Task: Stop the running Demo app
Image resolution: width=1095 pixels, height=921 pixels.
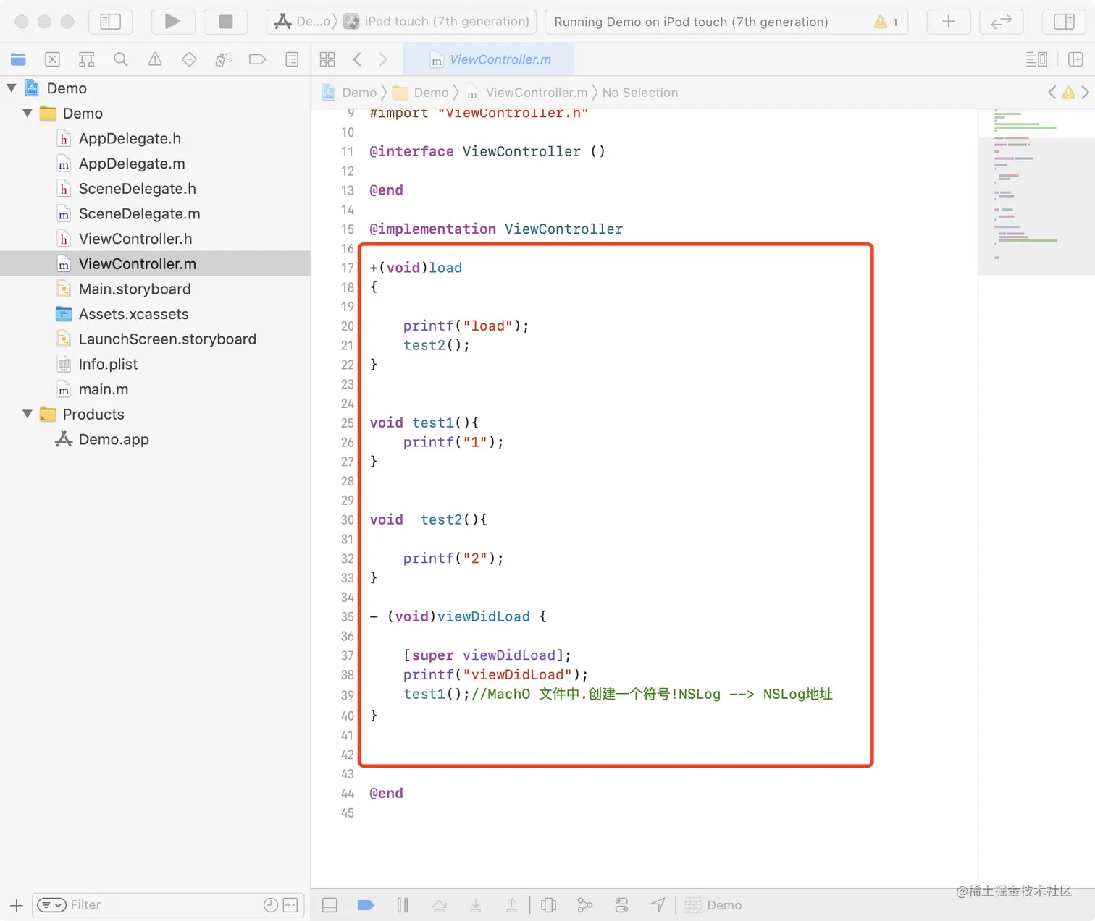Action: click(x=225, y=22)
